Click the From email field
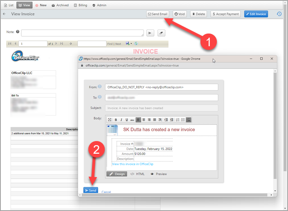Image resolution: width=288 pixels, height=211 pixels. pyautogui.click(x=162, y=87)
